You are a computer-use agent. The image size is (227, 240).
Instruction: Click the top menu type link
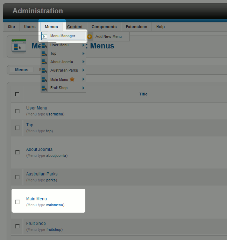49,131
